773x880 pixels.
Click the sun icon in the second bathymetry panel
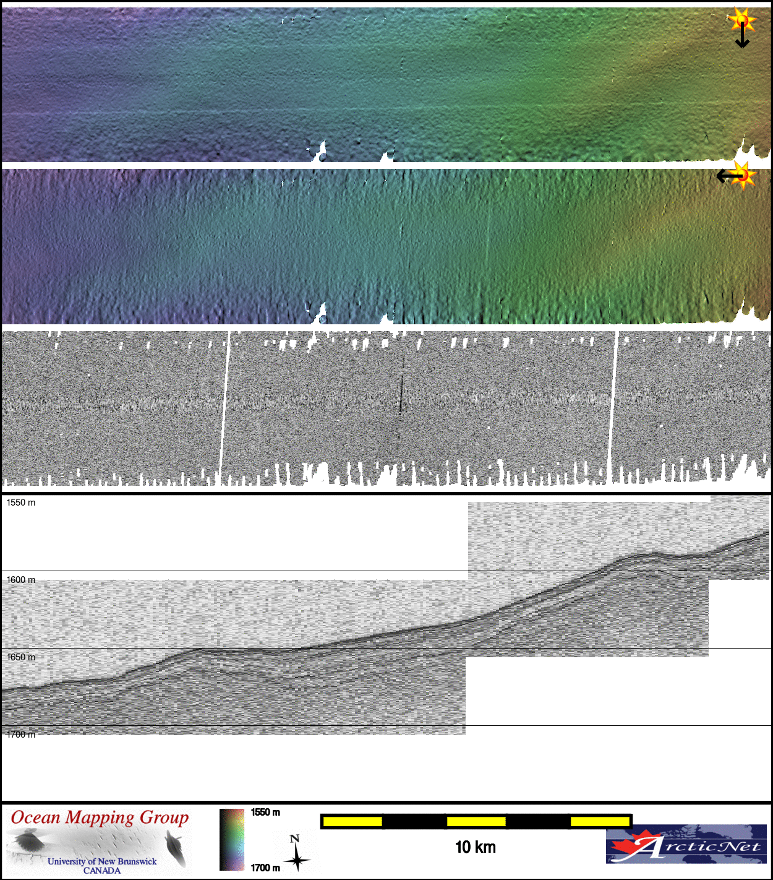tap(744, 176)
